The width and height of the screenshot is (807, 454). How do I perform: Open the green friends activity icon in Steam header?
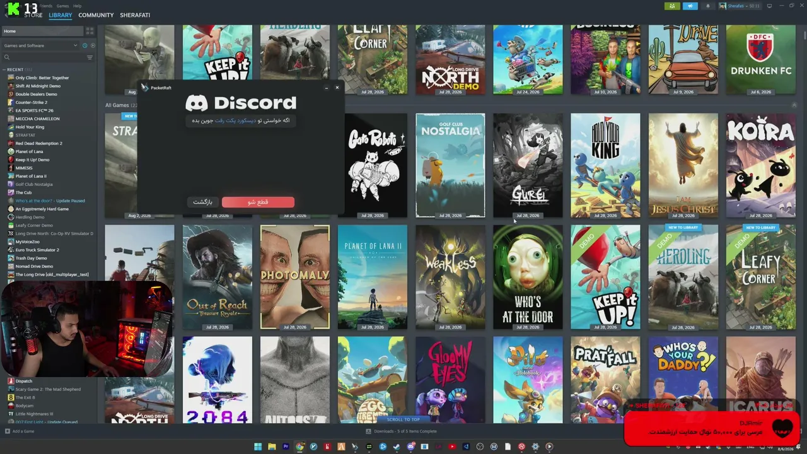point(672,6)
